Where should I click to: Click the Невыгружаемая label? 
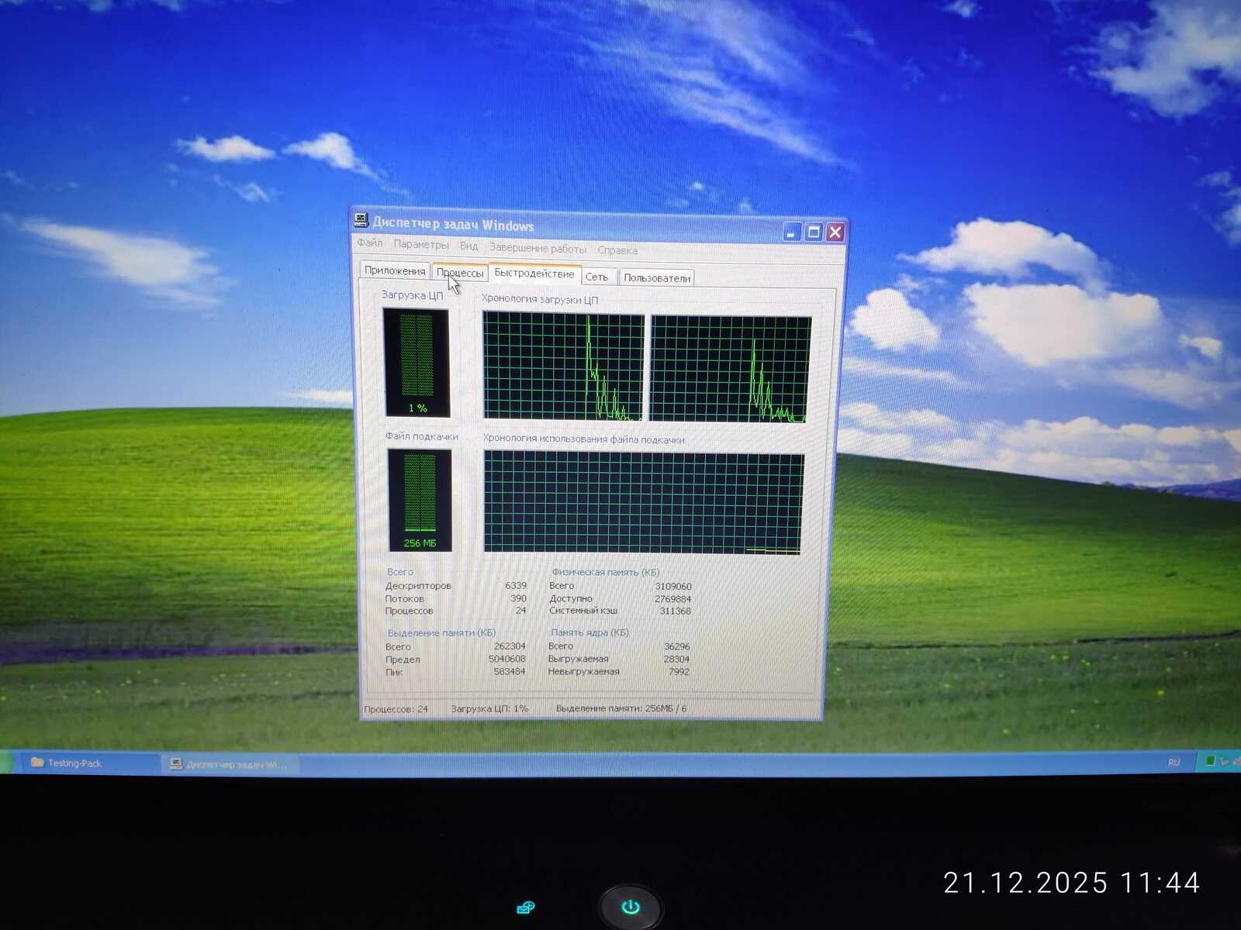point(583,671)
